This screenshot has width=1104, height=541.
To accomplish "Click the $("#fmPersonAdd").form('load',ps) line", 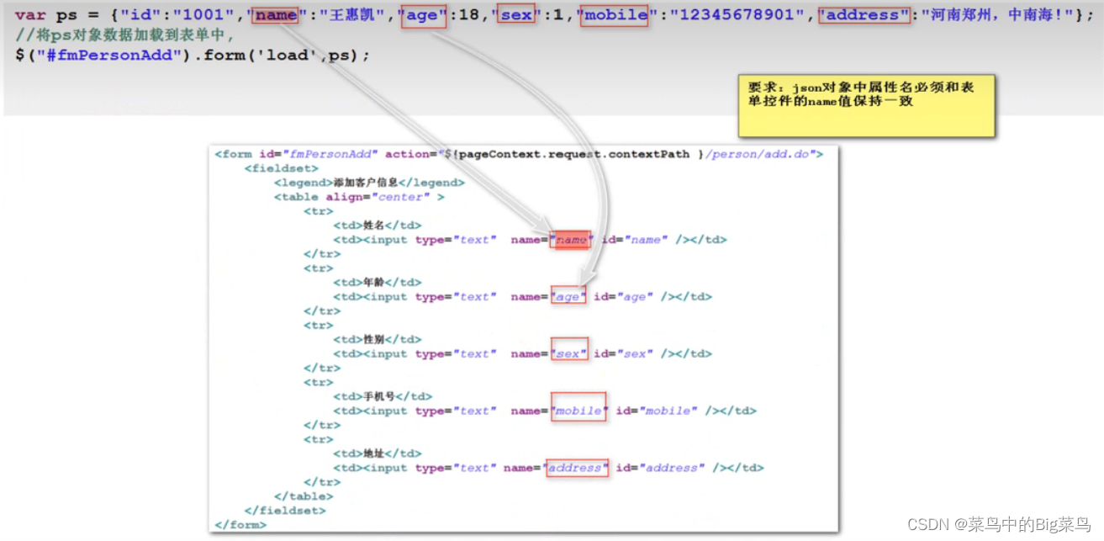I will (192, 56).
